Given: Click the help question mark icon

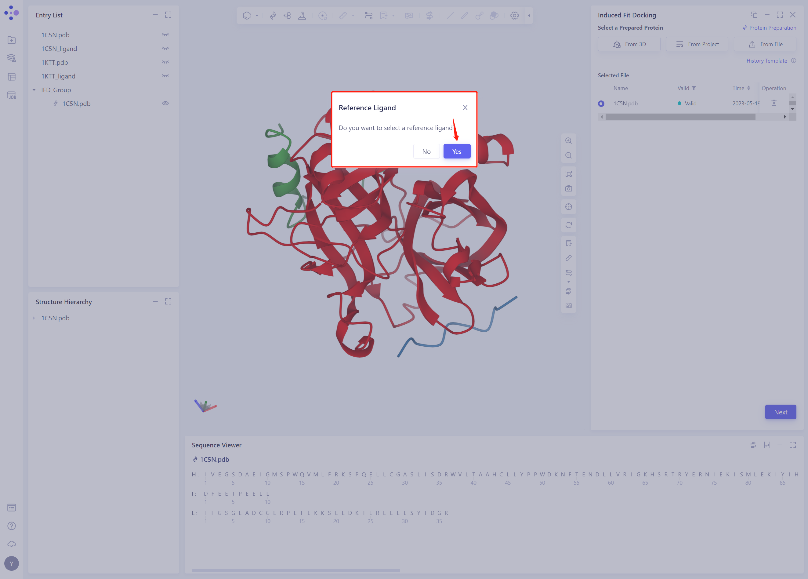Looking at the screenshot, I should (11, 526).
